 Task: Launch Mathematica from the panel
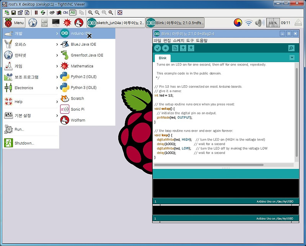(67, 23)
